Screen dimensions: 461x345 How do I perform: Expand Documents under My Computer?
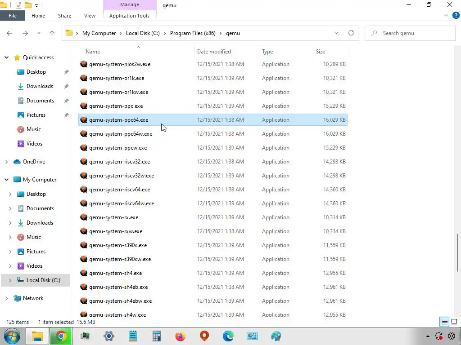(10, 208)
